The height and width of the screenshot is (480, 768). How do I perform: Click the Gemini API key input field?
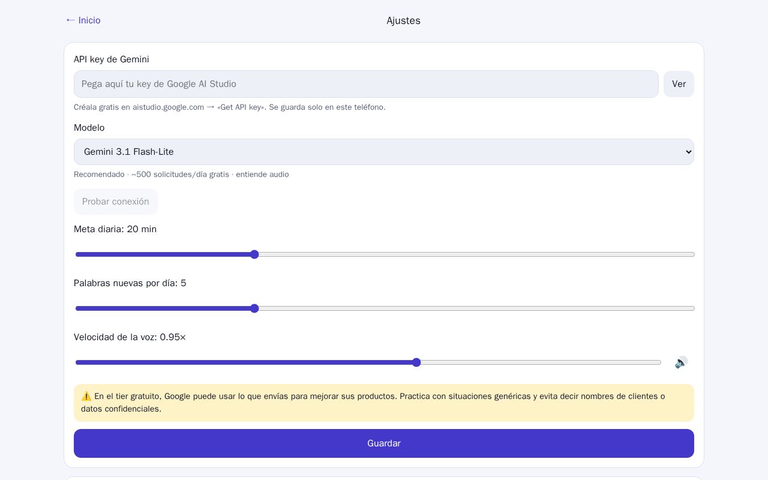pos(366,84)
